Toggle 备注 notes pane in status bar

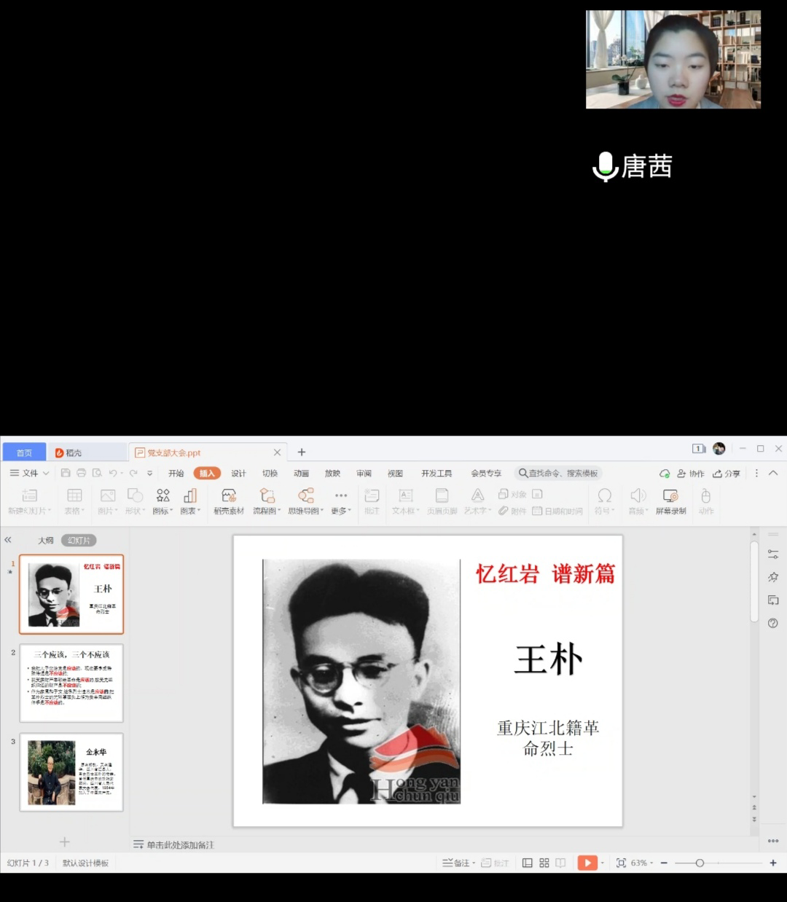click(458, 863)
